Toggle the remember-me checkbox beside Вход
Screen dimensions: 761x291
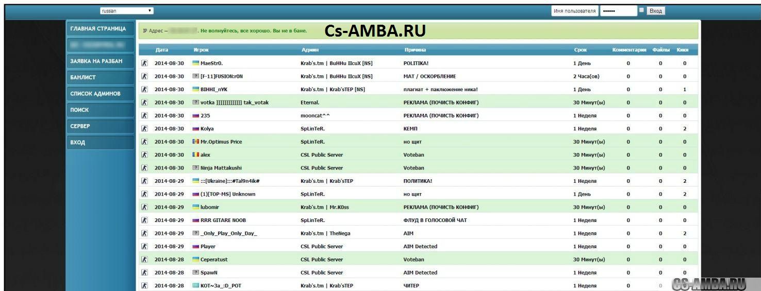click(641, 10)
